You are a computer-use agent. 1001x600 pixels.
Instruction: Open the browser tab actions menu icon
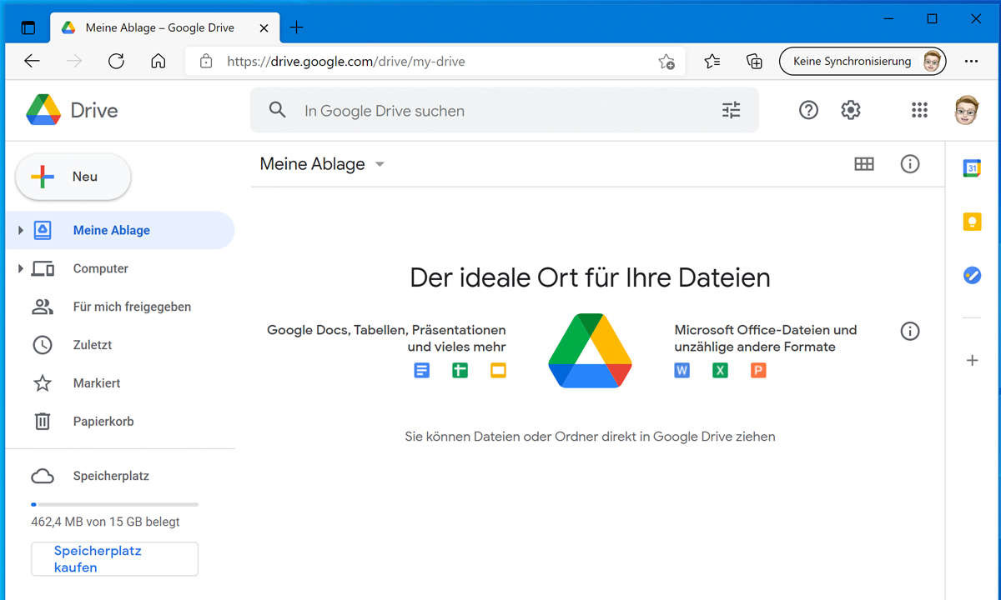coord(28,27)
